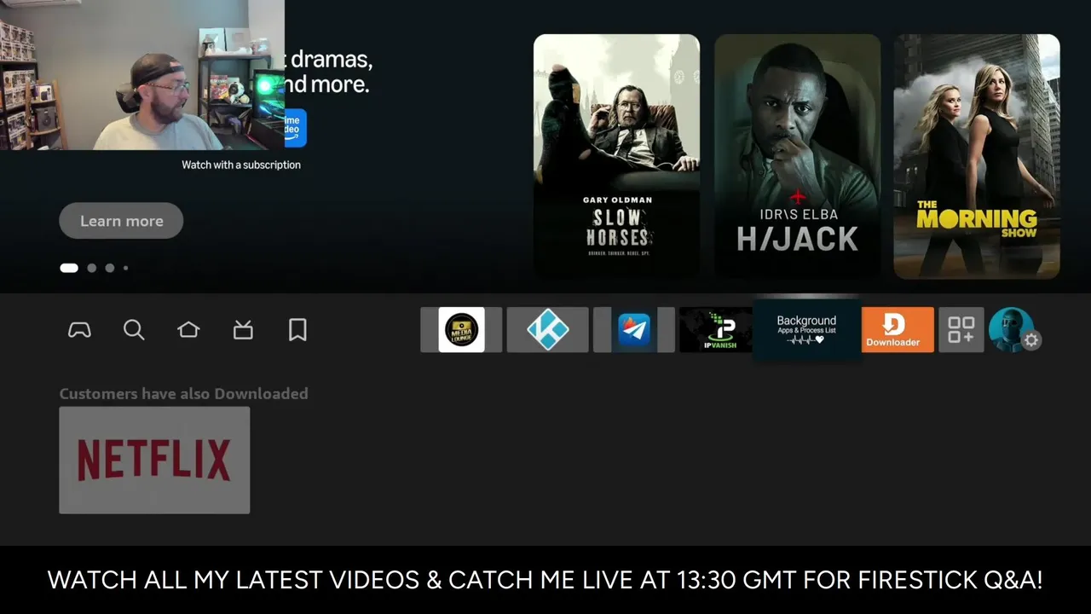Click 'Watch with a subscription' text
Image resolution: width=1091 pixels, height=614 pixels.
(x=241, y=165)
